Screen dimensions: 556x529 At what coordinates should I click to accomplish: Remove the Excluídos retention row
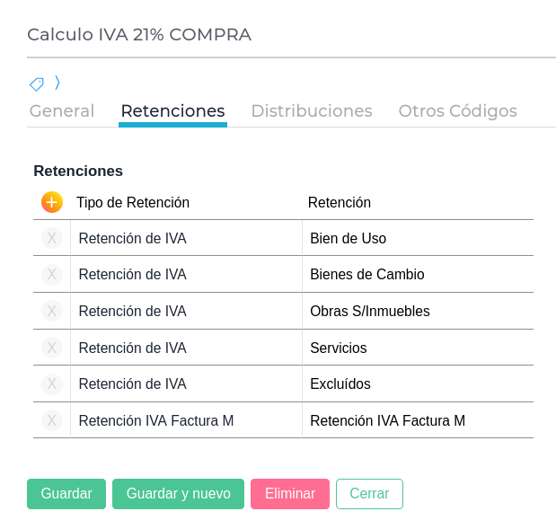coord(52,384)
